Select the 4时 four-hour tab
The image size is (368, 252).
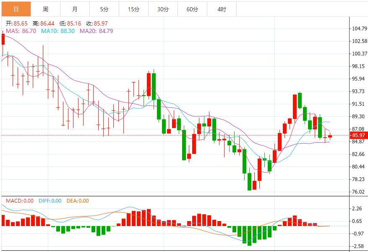[x=222, y=9]
